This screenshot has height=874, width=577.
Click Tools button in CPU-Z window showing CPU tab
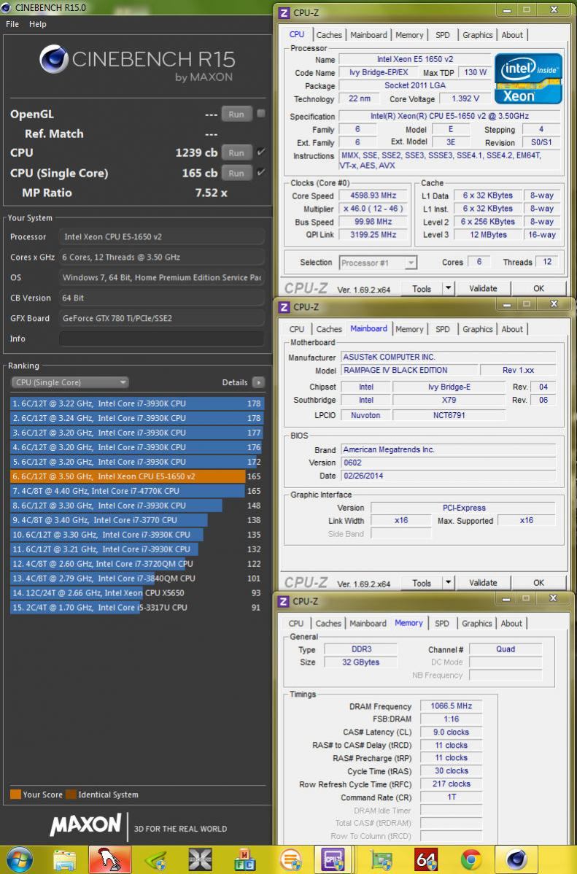[x=422, y=288]
